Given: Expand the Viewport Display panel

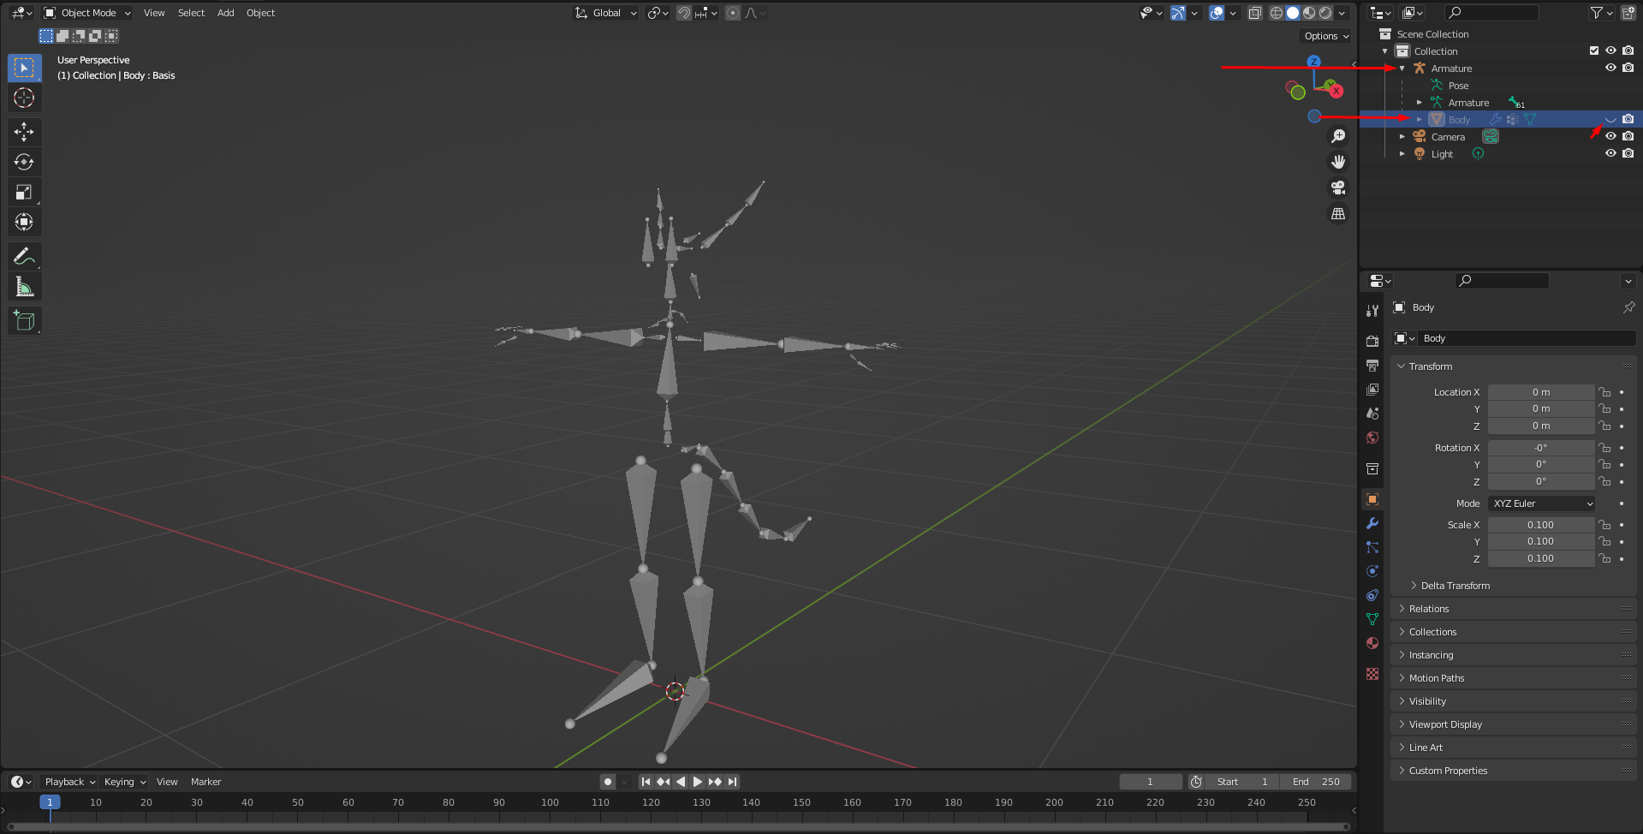Looking at the screenshot, I should 1514,724.
